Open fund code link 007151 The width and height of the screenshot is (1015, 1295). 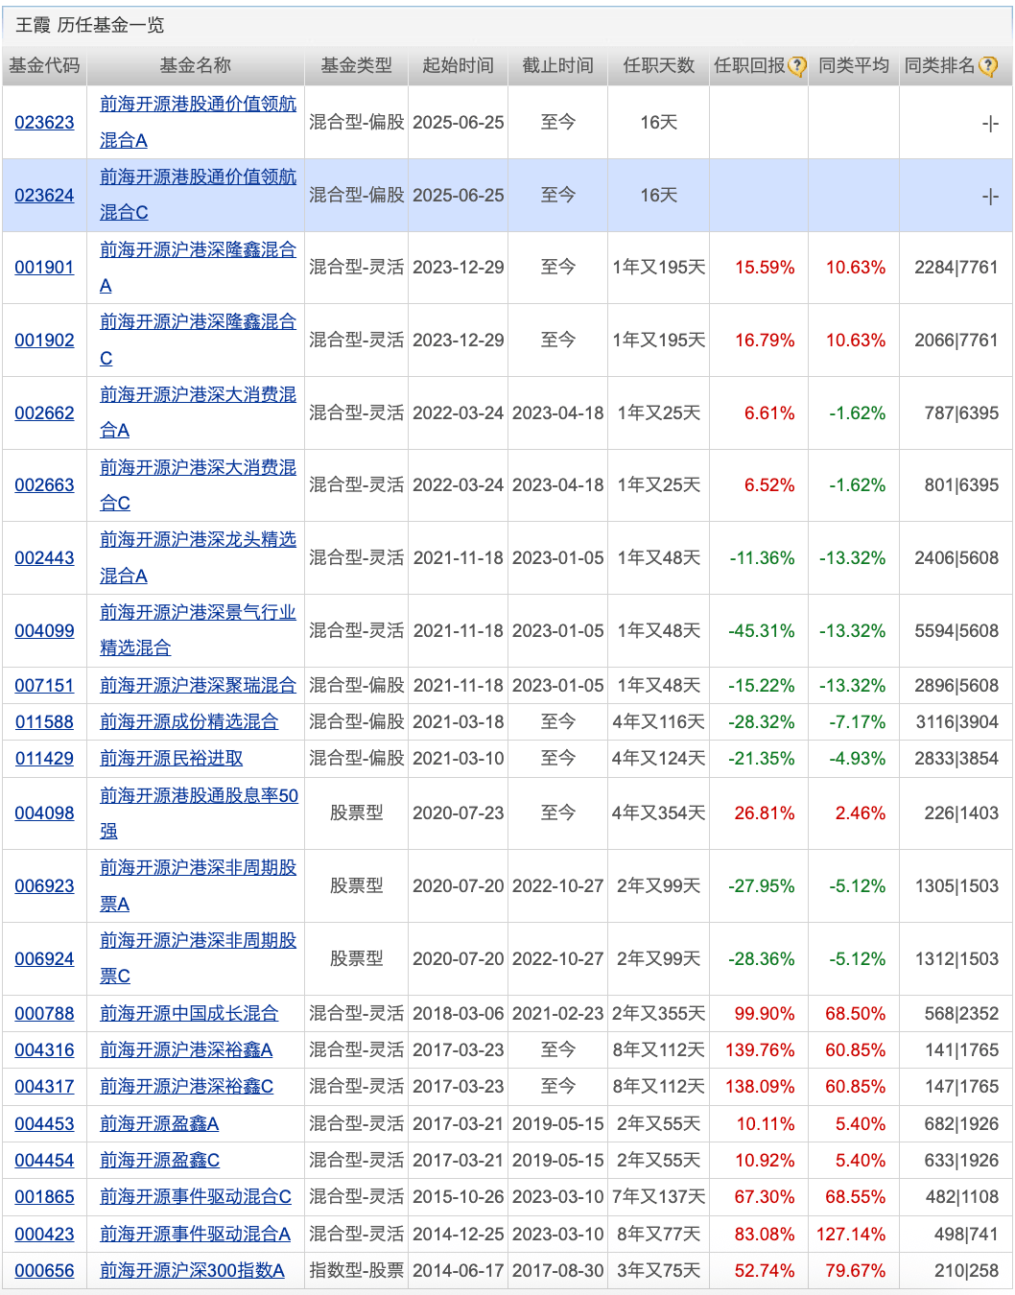pos(44,685)
